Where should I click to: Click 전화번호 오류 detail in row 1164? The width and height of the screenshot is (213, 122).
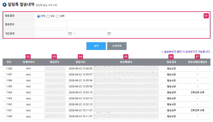[x=197, y=92]
